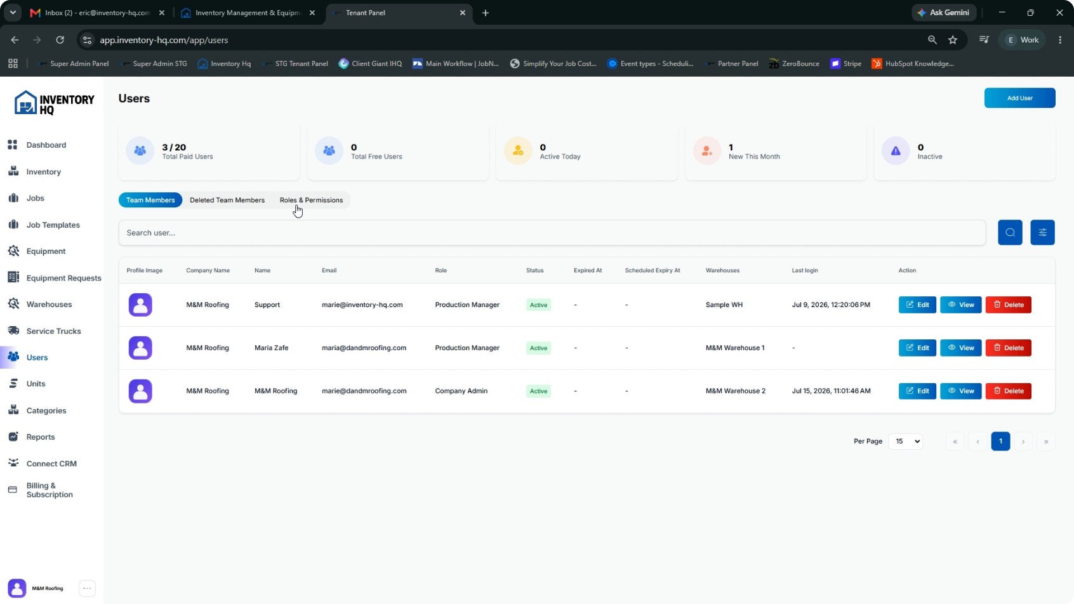
Task: Open Job Templates page
Action: pyautogui.click(x=53, y=225)
